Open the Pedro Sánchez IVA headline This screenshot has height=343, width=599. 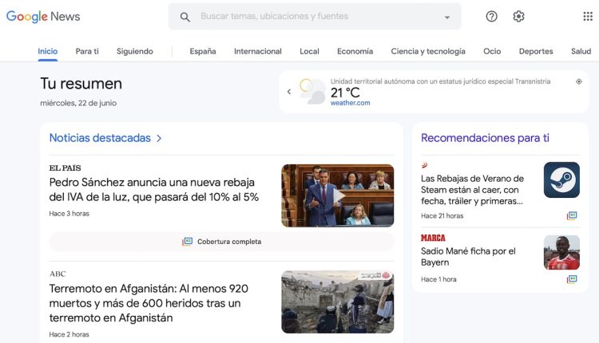coord(154,189)
